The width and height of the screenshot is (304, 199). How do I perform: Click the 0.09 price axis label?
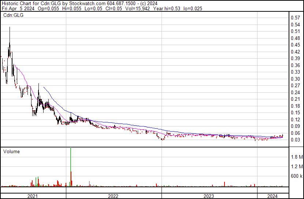click(296, 126)
